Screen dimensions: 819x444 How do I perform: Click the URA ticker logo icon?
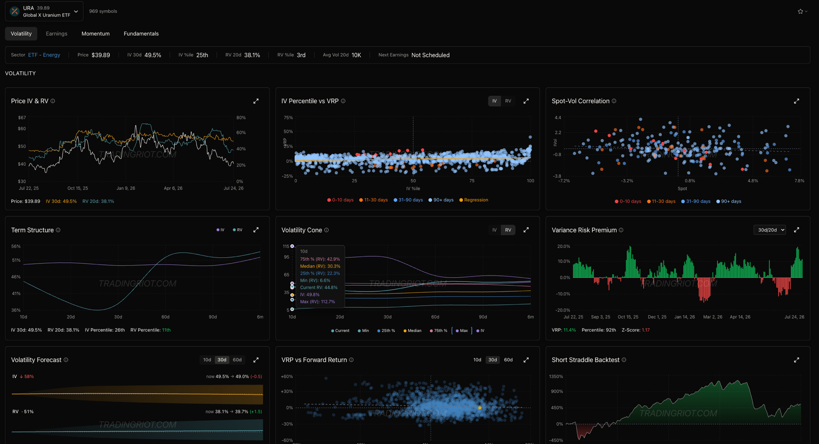tap(15, 11)
